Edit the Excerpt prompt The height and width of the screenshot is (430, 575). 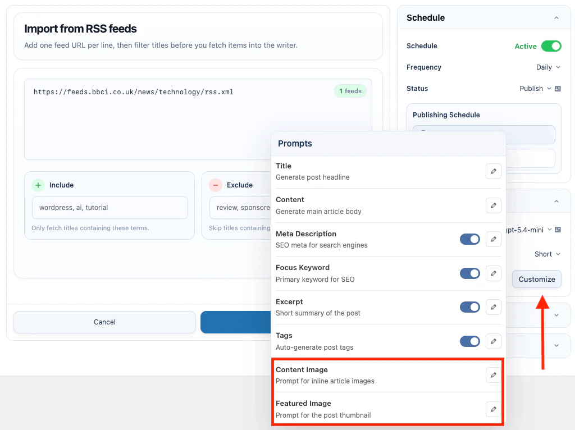(493, 307)
